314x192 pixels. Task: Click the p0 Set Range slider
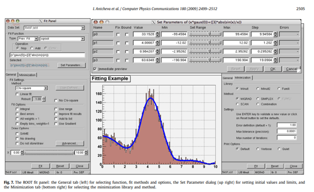pyautogui.click(x=205, y=34)
